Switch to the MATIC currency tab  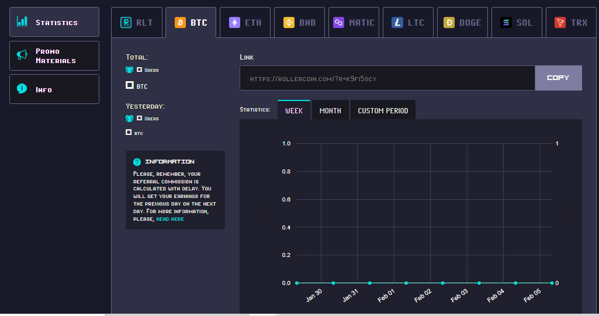tap(354, 23)
